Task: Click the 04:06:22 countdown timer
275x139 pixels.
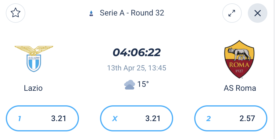Action: point(137,53)
